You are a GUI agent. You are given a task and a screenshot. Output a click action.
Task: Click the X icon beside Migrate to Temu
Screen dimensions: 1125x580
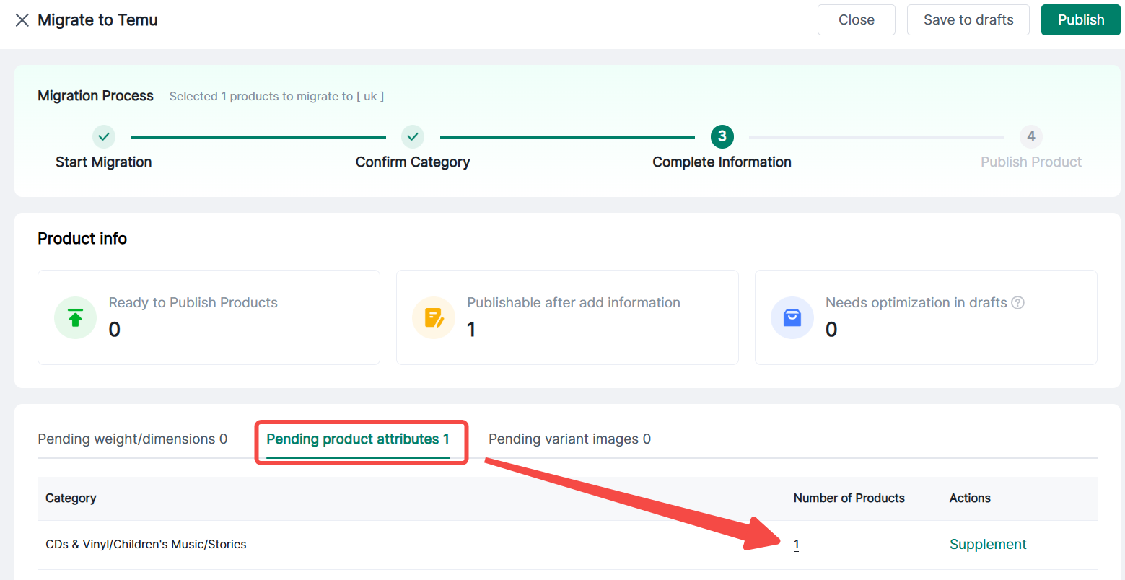(x=22, y=20)
